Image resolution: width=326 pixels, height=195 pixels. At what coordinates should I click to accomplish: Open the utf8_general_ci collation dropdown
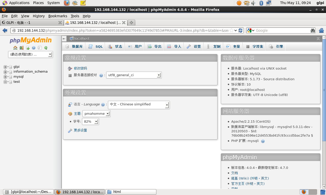(134, 75)
